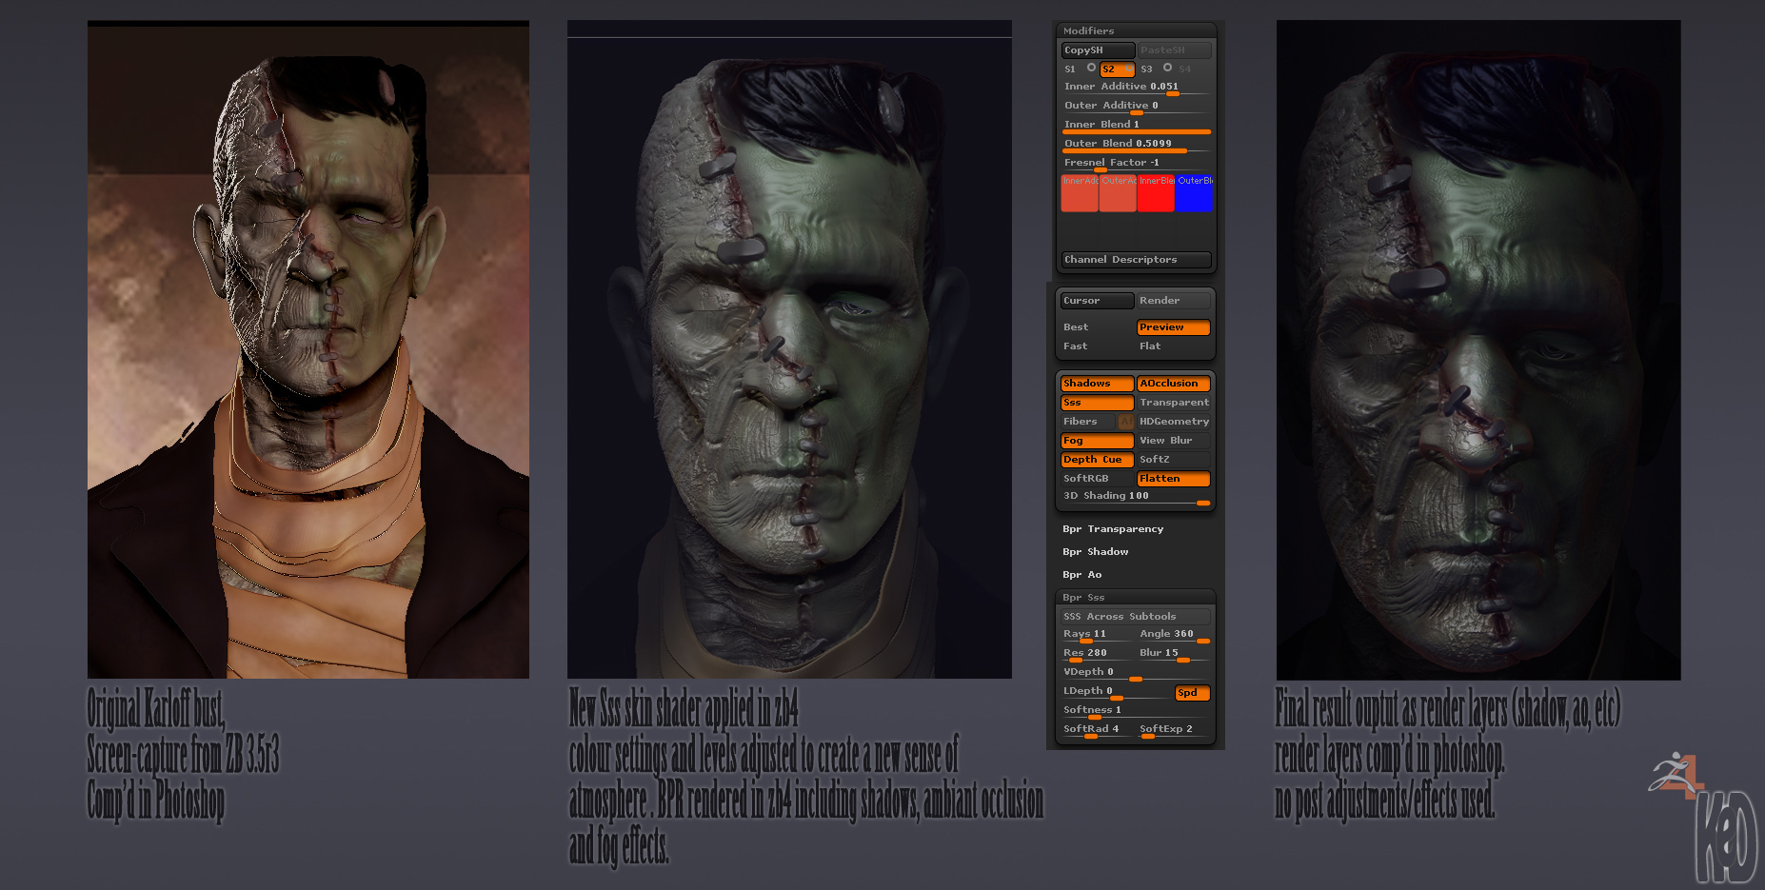Select Fast render mode
Screen dimensions: 1765x890
click(x=1097, y=346)
